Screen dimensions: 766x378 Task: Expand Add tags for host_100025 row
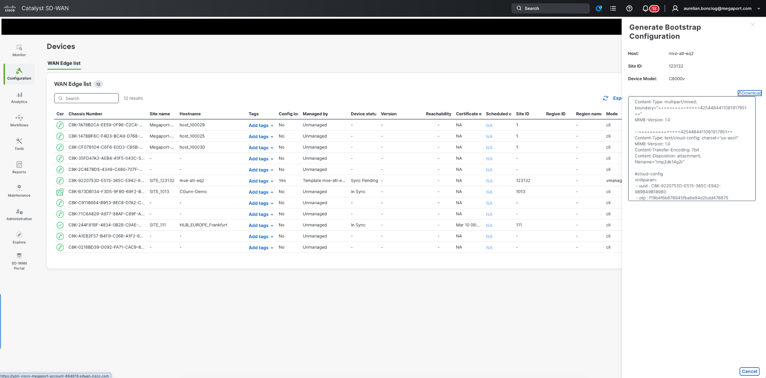coord(261,136)
